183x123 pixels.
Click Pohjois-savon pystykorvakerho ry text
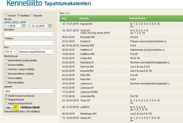pos(148,41)
